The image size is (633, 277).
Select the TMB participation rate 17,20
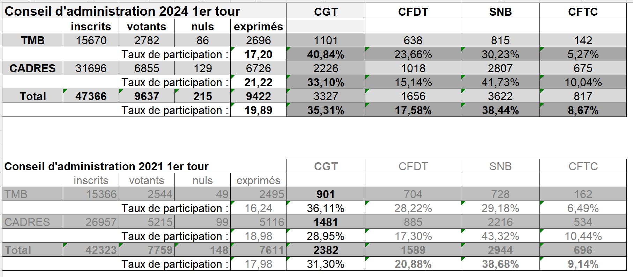click(x=258, y=54)
